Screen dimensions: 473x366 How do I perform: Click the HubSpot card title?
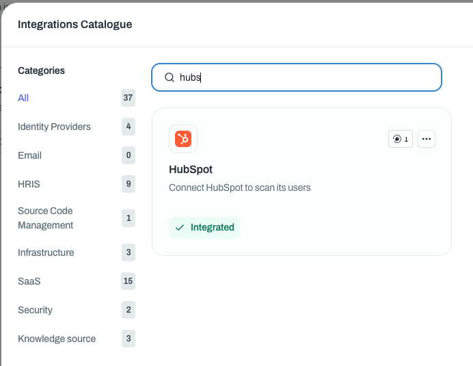(x=191, y=169)
